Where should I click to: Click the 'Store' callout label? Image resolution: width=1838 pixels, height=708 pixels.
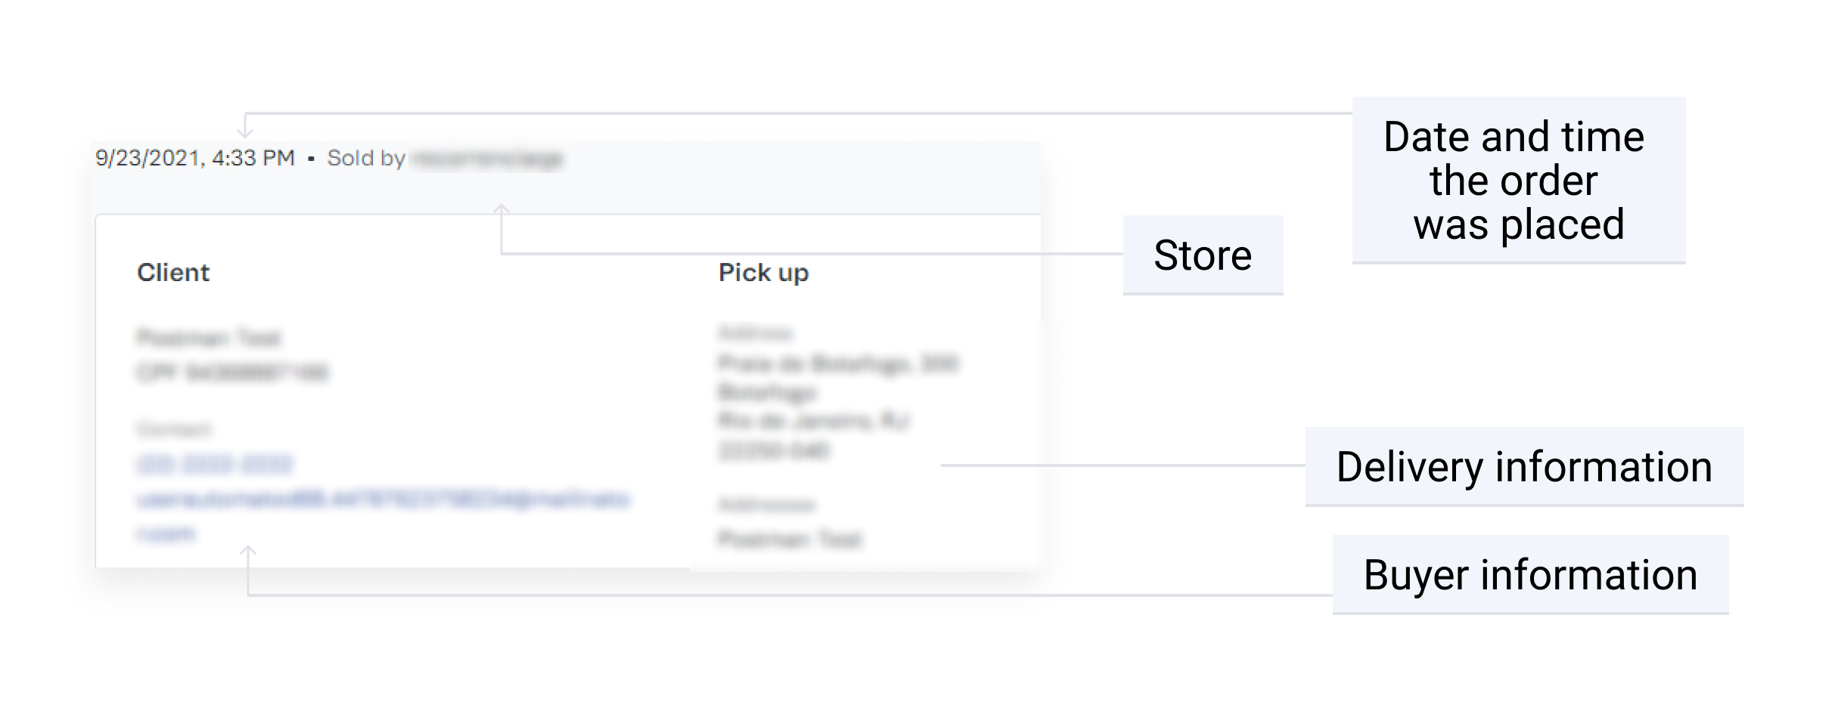pos(1203,255)
